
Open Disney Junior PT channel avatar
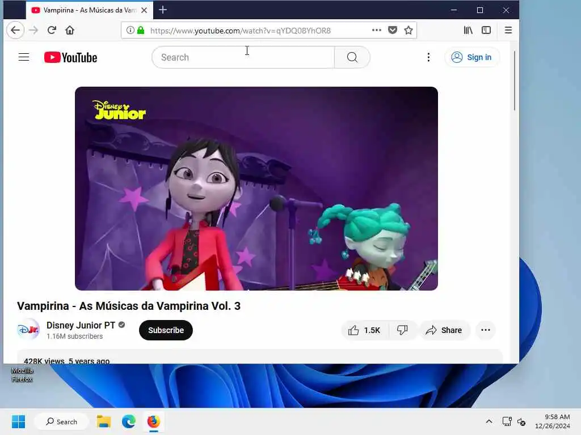[28, 330]
